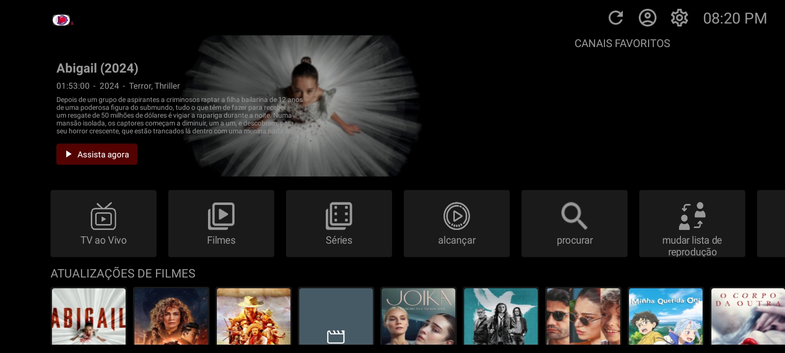Click the refresh icon in top bar

pos(616,18)
